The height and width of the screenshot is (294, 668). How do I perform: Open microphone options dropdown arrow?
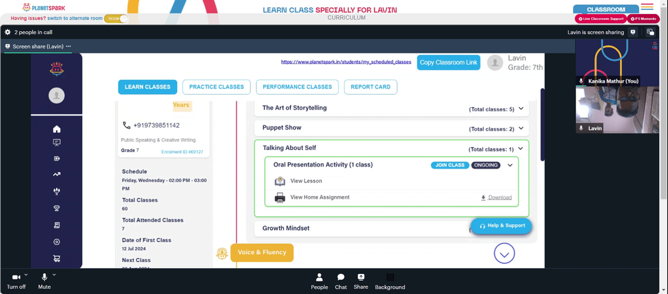(x=54, y=275)
